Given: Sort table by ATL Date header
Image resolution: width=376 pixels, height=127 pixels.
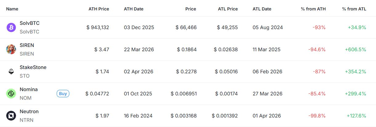Looking at the screenshot, I should tap(262, 9).
